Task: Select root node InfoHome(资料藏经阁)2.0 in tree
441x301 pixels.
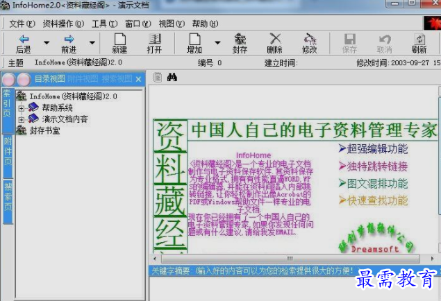Action: (73, 96)
